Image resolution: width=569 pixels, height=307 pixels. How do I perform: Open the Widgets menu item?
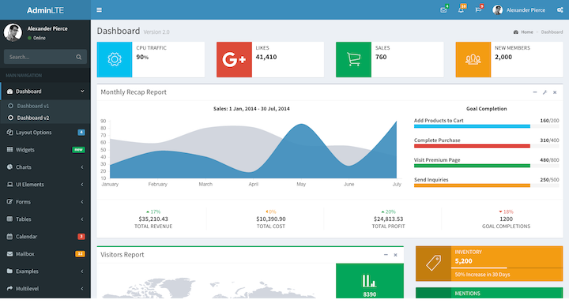45,150
